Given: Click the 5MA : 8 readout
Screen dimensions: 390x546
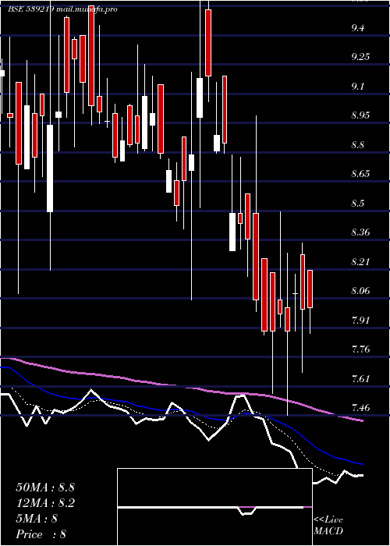Looking at the screenshot, I should [37, 519].
